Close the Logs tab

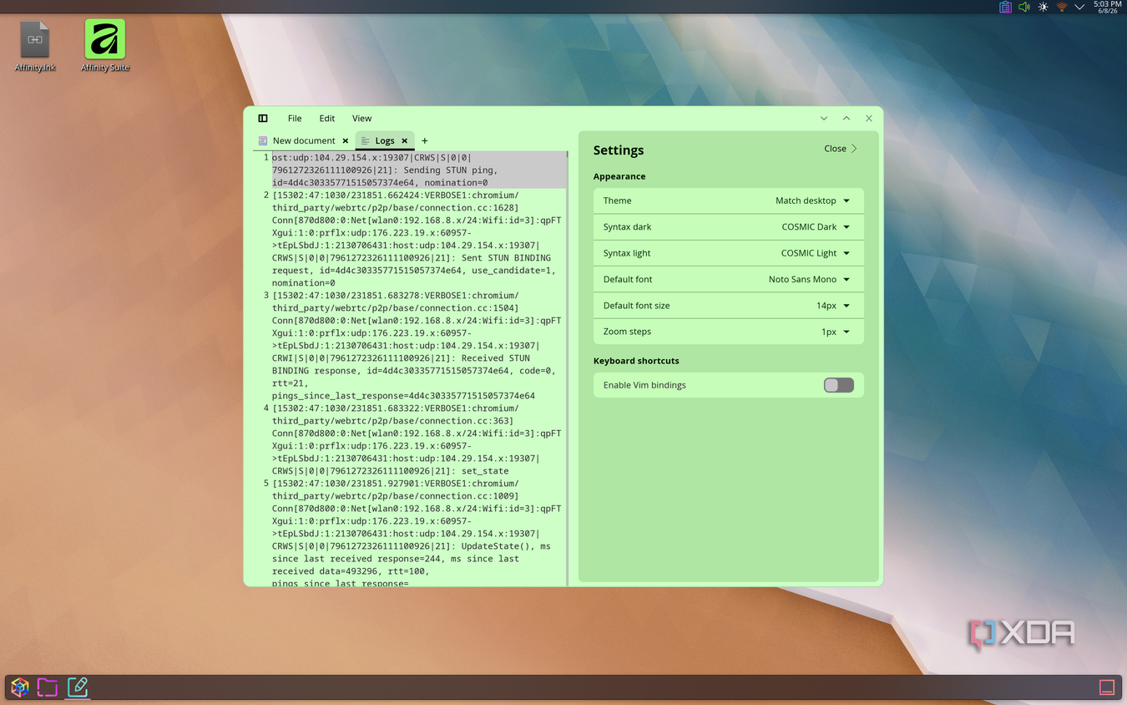click(x=405, y=141)
